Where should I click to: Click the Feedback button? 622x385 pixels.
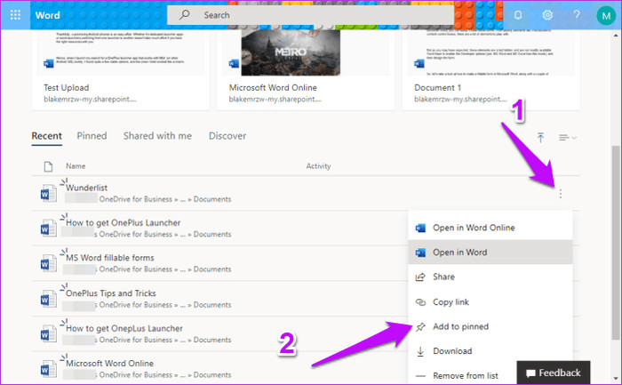pos(554,373)
